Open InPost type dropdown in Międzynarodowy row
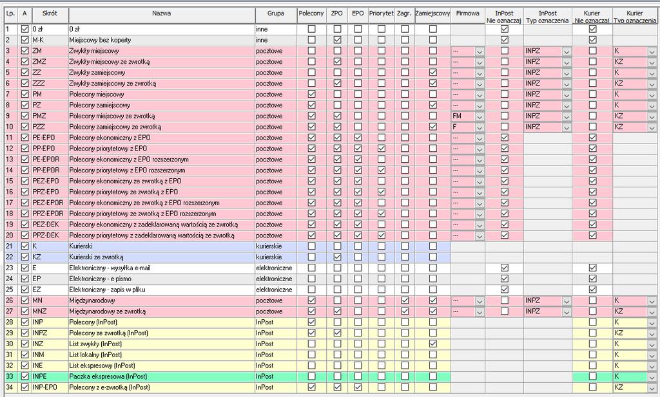The image size is (660, 397). [x=567, y=300]
